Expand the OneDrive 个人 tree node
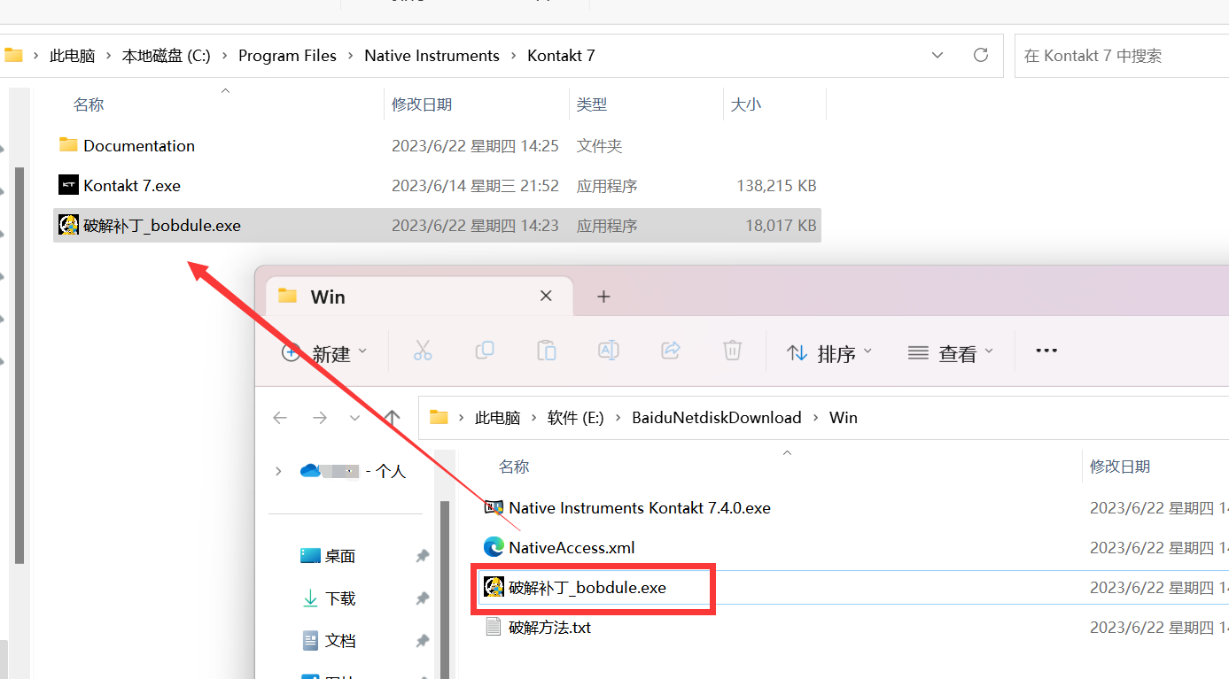The height and width of the screenshot is (679, 1229). tap(279, 471)
